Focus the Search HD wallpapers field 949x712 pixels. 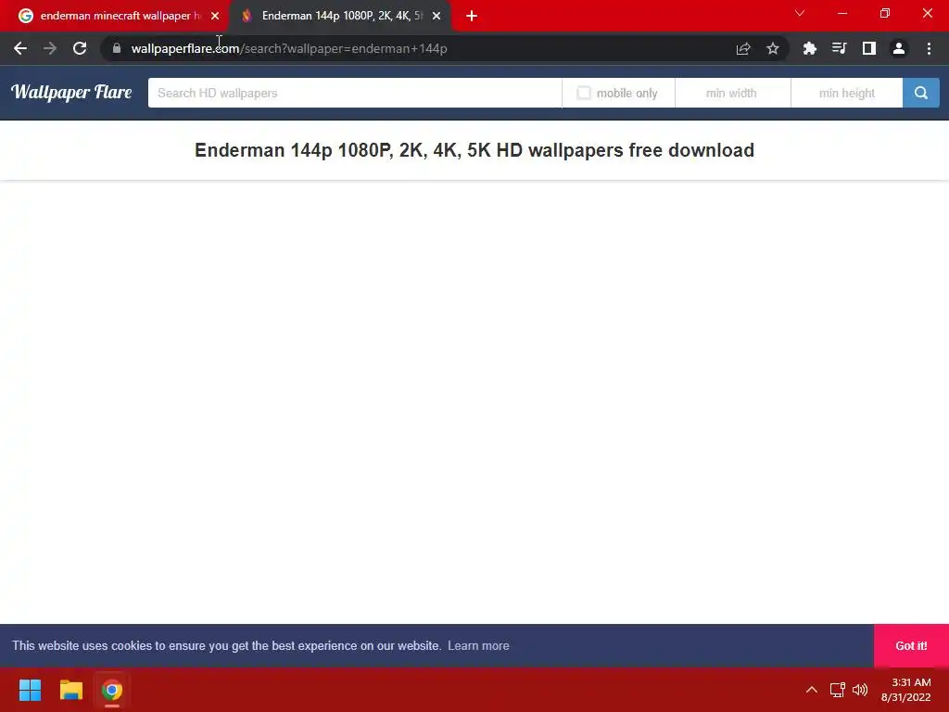tap(355, 93)
